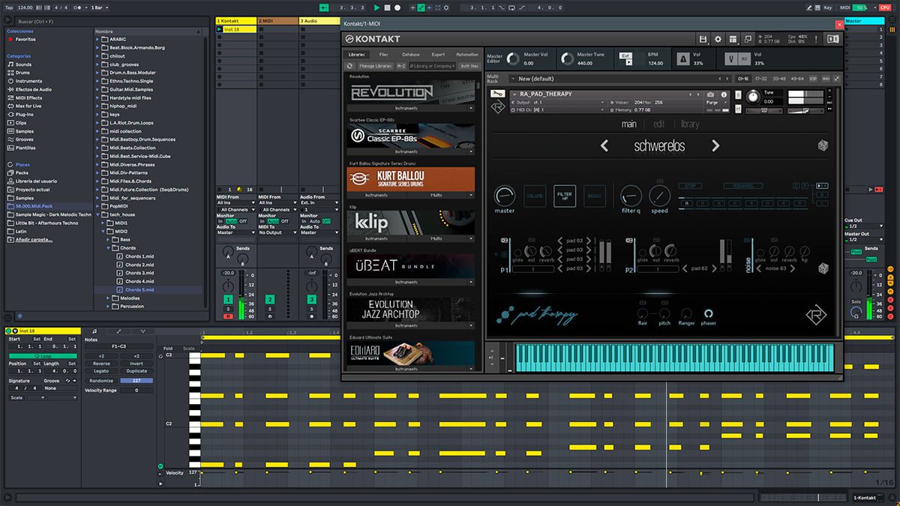
Task: Click the Invert notes button
Action: [136, 364]
